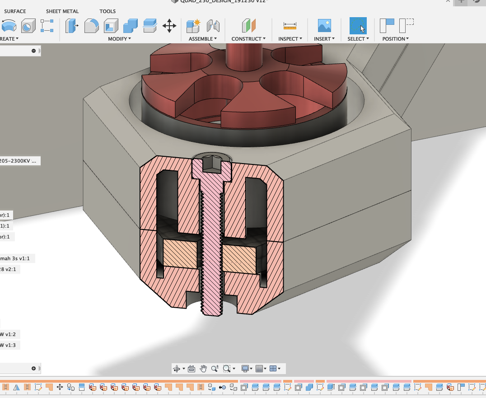The height and width of the screenshot is (398, 486).
Task: Select the '1):1' browser item
Action: (6, 226)
